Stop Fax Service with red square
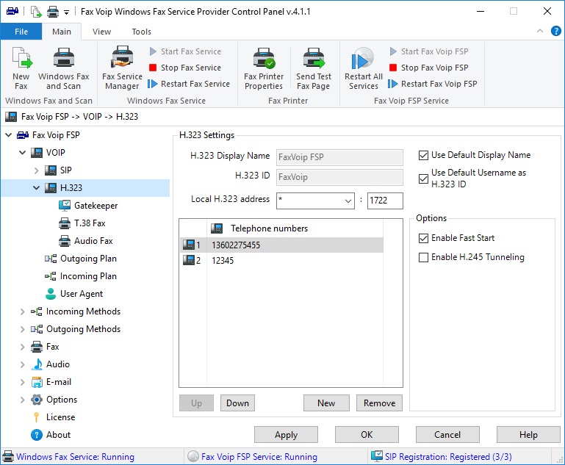565x465 pixels. 184,68
